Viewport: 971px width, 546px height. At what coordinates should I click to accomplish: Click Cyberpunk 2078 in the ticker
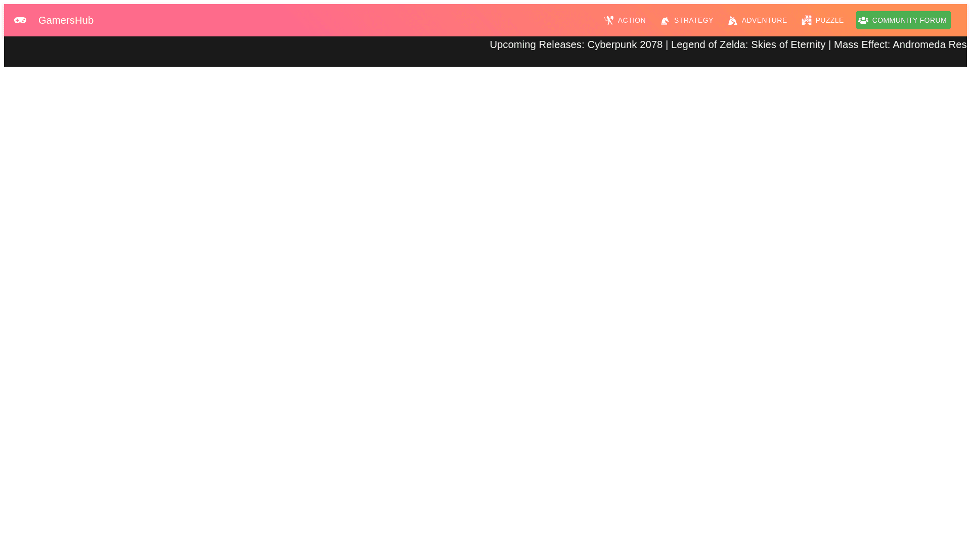click(625, 44)
